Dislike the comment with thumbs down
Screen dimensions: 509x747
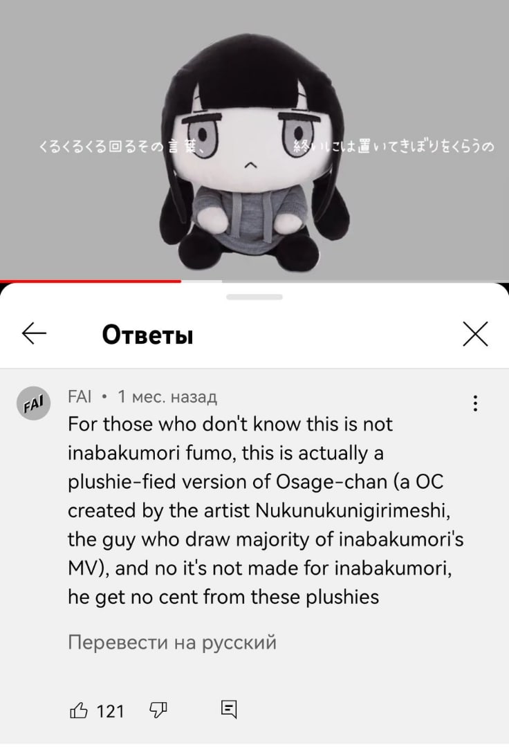pos(158,710)
